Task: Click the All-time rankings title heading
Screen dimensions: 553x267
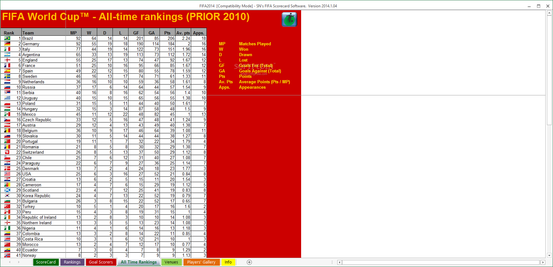Action: [x=126, y=17]
